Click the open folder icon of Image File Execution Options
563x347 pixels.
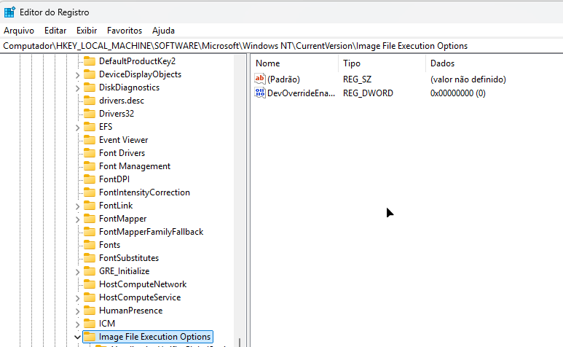click(x=90, y=337)
